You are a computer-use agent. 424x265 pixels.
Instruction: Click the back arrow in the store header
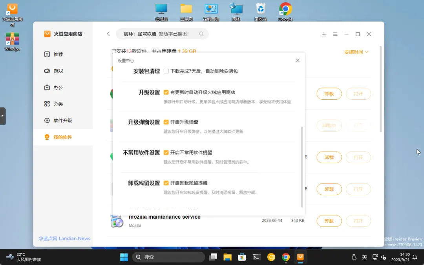click(108, 34)
